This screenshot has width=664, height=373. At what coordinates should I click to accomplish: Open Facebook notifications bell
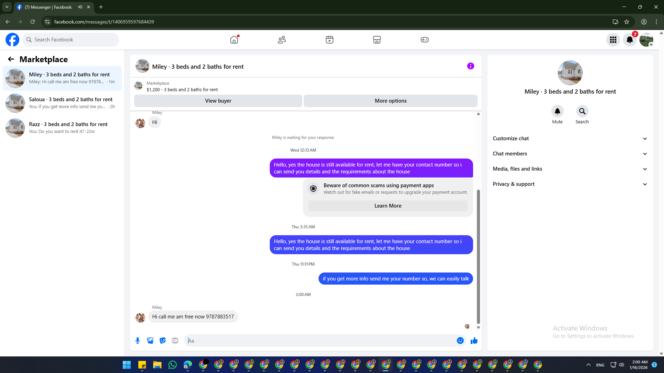629,40
